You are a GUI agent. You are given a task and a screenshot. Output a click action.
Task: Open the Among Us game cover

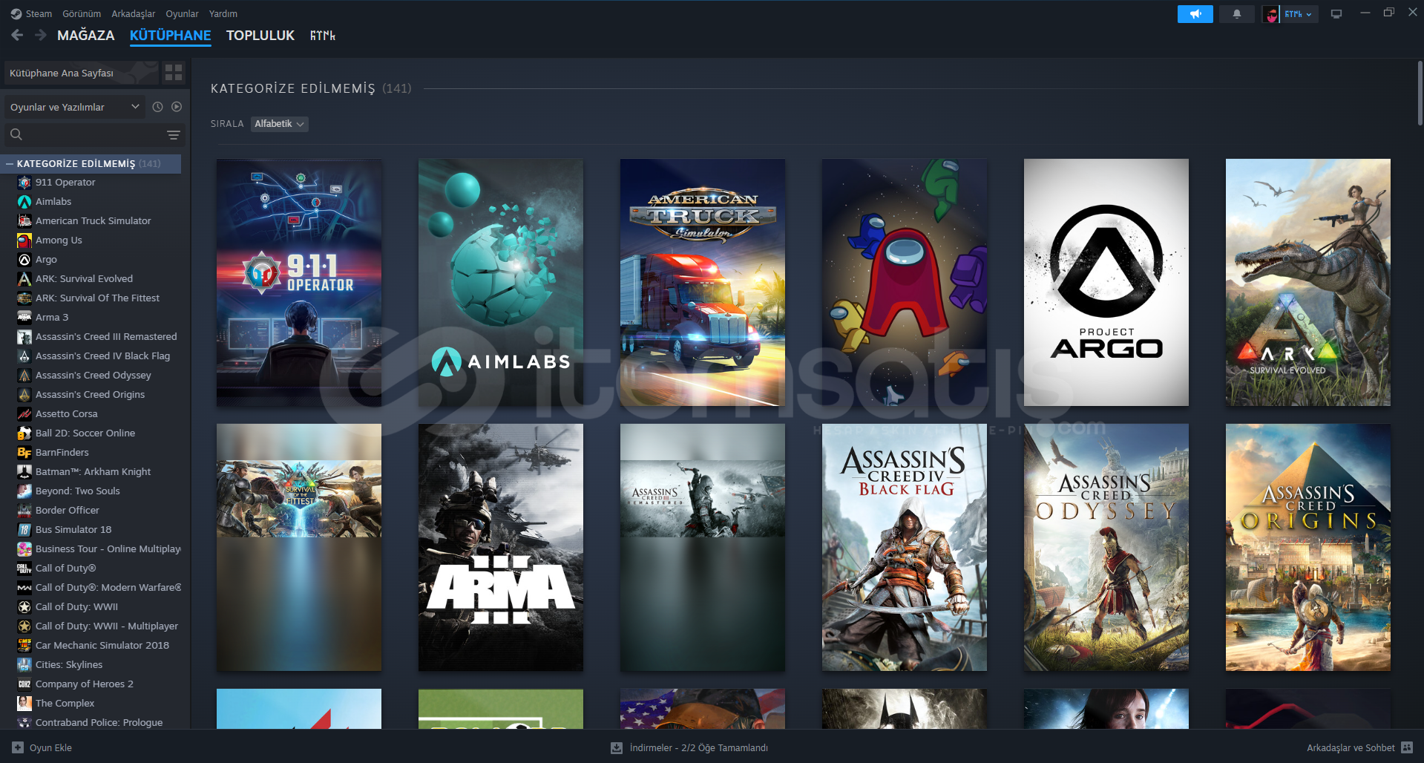point(905,282)
